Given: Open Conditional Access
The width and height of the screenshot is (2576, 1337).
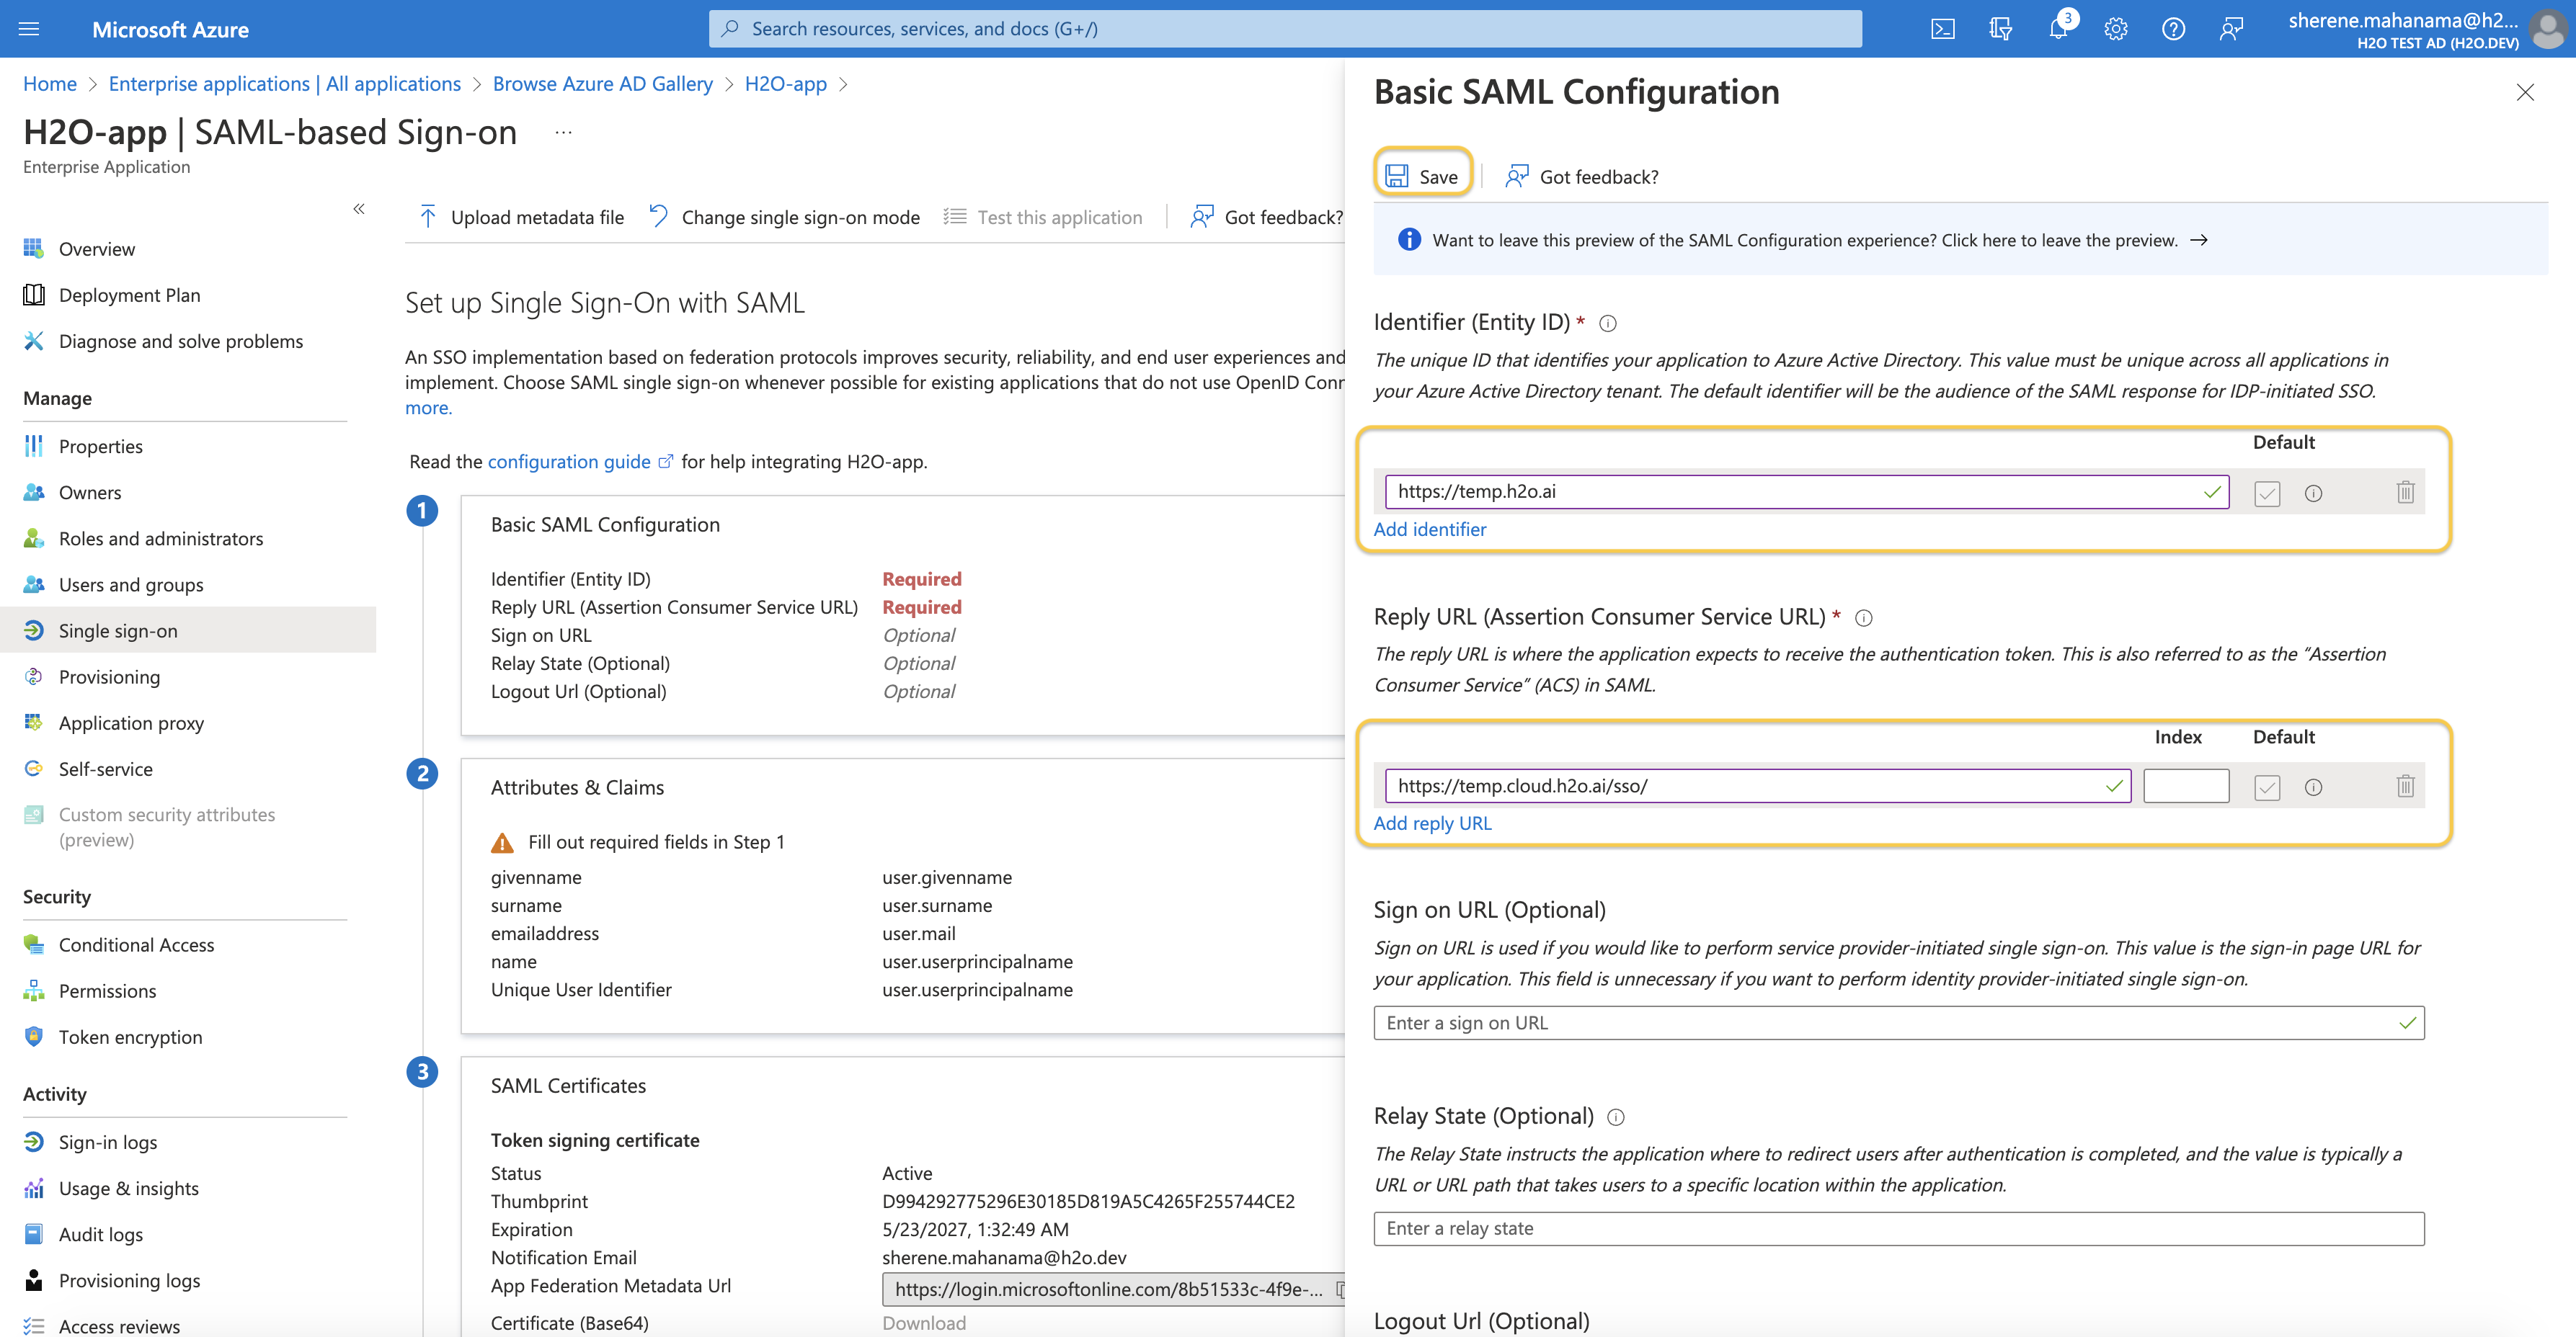Looking at the screenshot, I should (188, 944).
